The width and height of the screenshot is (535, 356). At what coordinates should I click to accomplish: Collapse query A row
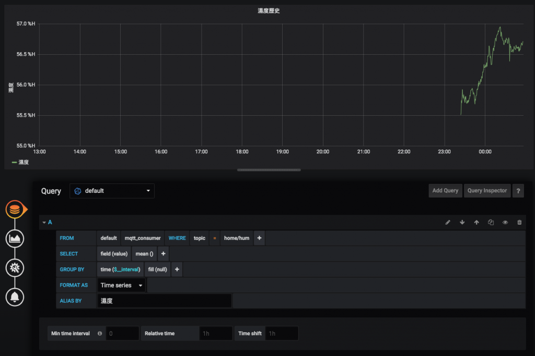[44, 222]
